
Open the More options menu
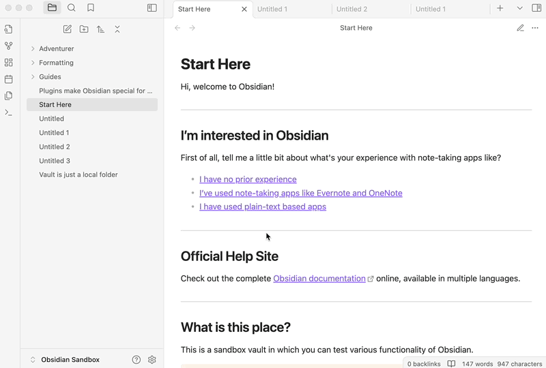[535, 28]
